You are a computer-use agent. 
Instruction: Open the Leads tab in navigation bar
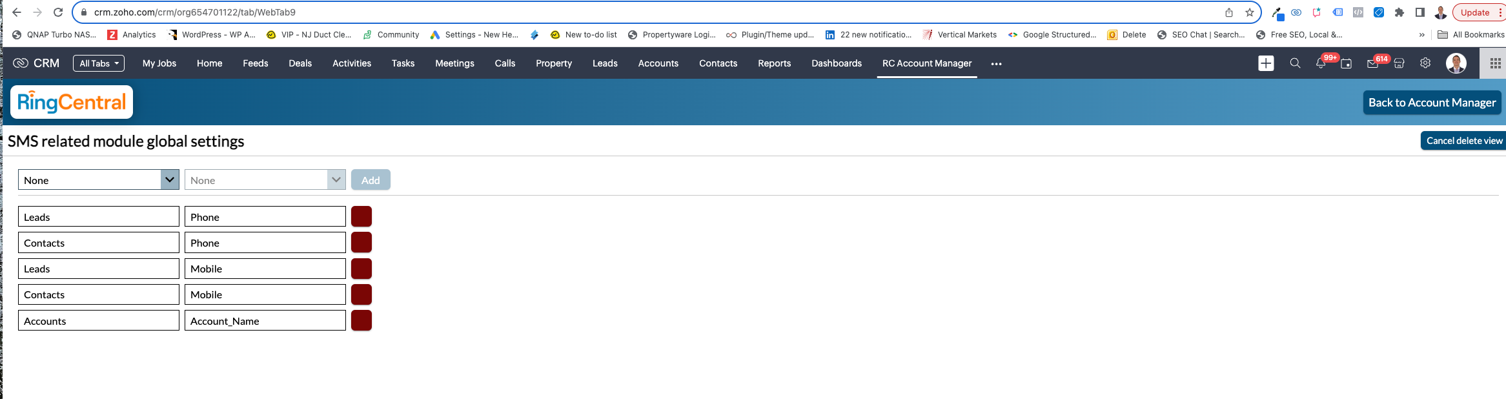[605, 63]
